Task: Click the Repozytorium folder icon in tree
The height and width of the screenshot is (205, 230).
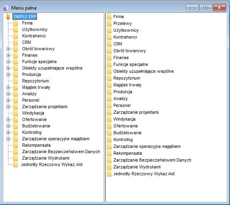Action: [16, 81]
